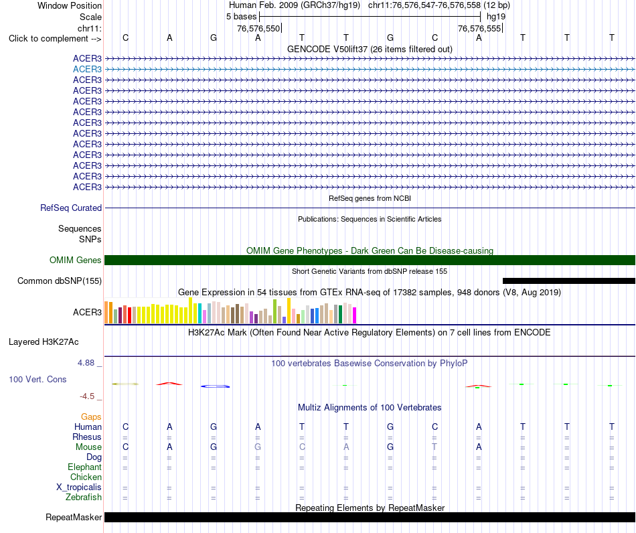636x533 pixels.
Task: Click the 'Zebrafish' species row label
Action: coord(84,497)
